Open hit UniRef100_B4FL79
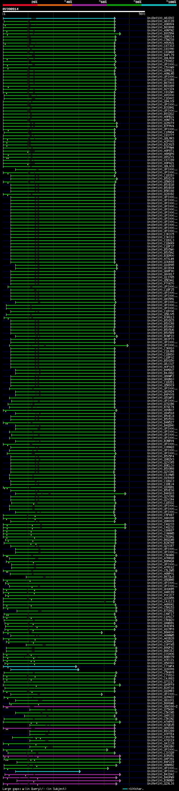 [x=160, y=55]
